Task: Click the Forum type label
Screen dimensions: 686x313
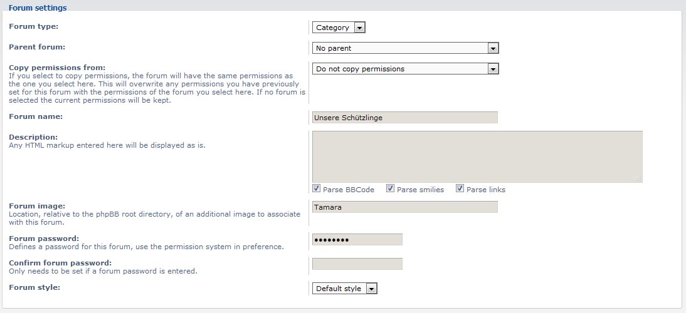Action: [x=34, y=26]
